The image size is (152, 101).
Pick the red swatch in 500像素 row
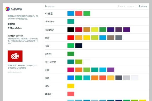(x=79, y=13)
